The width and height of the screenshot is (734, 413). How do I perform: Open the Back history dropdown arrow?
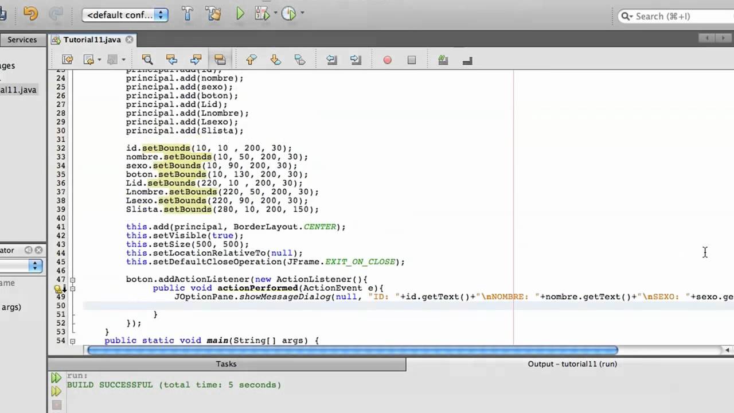(99, 60)
